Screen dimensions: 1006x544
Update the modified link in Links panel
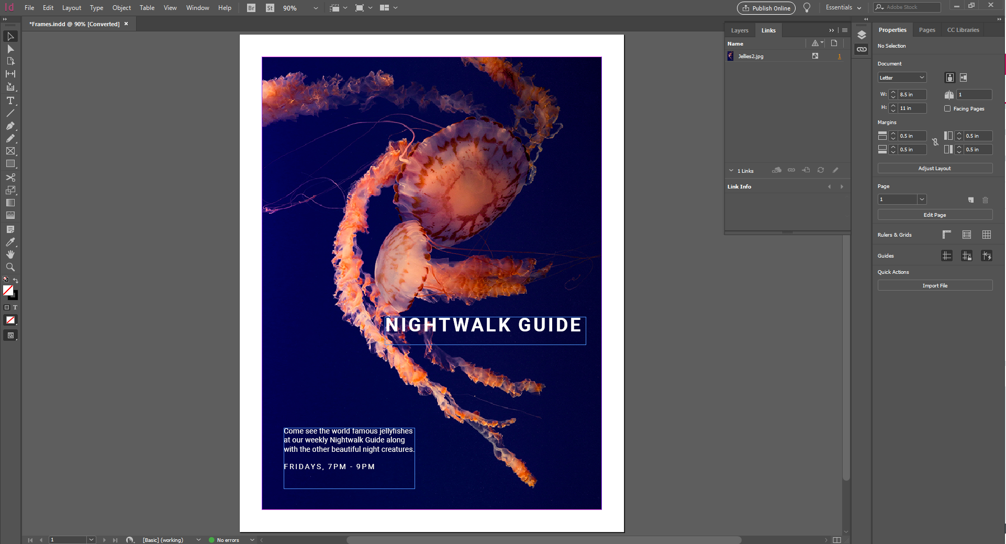coord(820,170)
